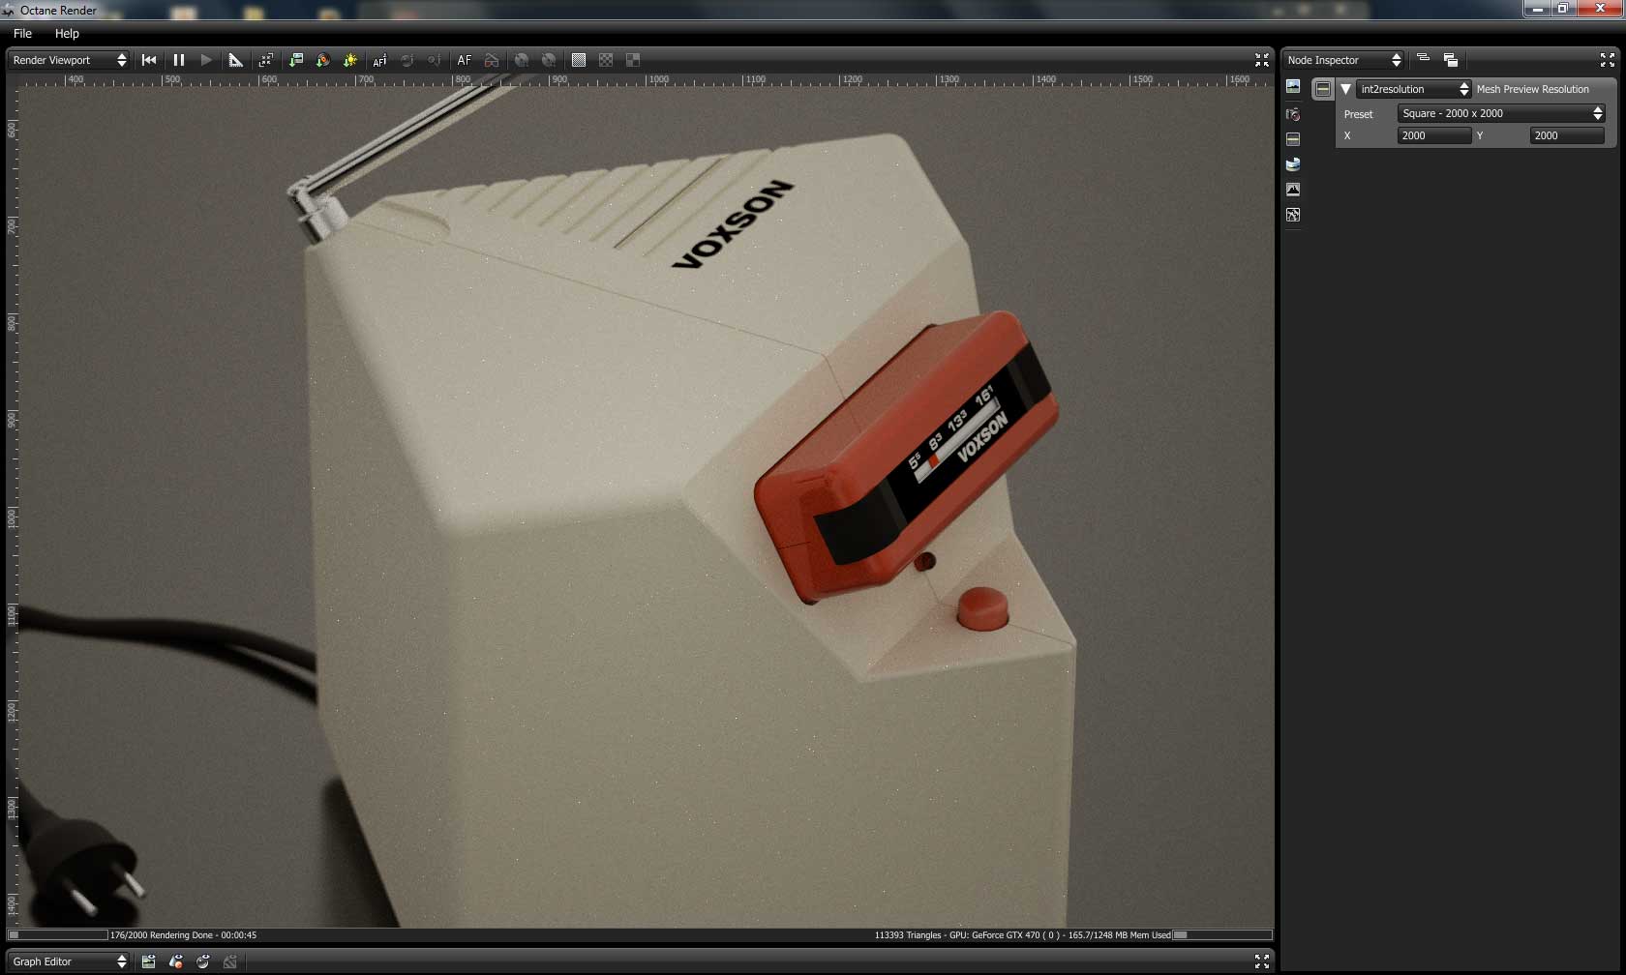Open the Graph Editor panel type dropdown

(69, 961)
